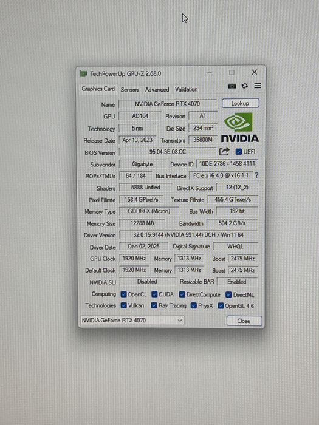Click the NVIDIA logo
319x425 pixels.
coord(240,127)
